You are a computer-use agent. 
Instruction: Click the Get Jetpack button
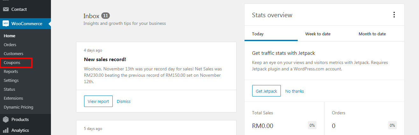[266, 91]
